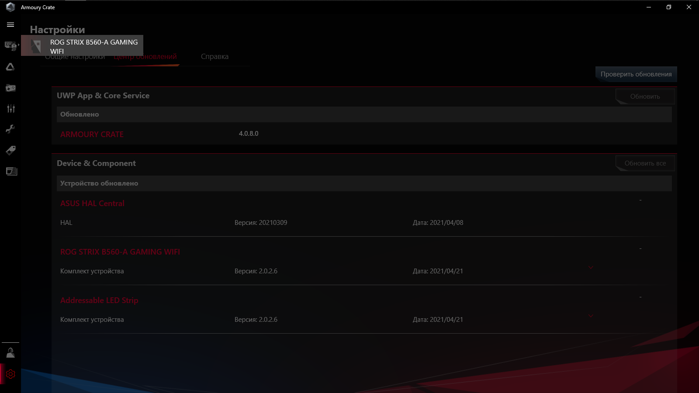Click the Device & Component heading

96,163
